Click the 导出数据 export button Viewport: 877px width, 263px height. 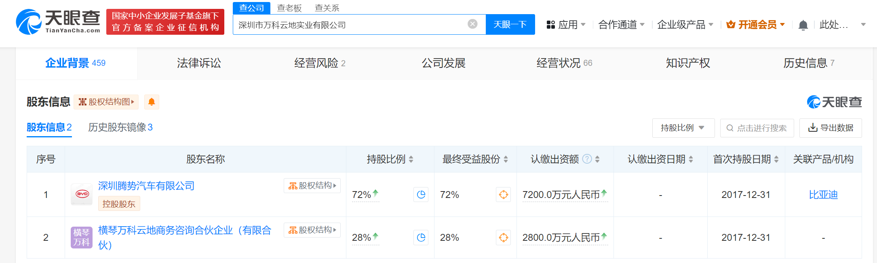(x=831, y=128)
